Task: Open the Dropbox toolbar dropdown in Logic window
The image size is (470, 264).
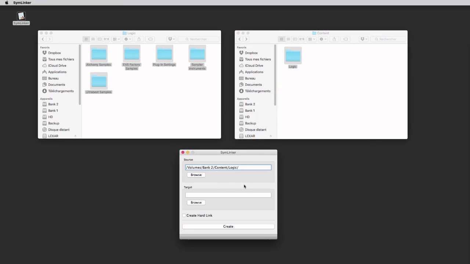Action: pyautogui.click(x=171, y=39)
